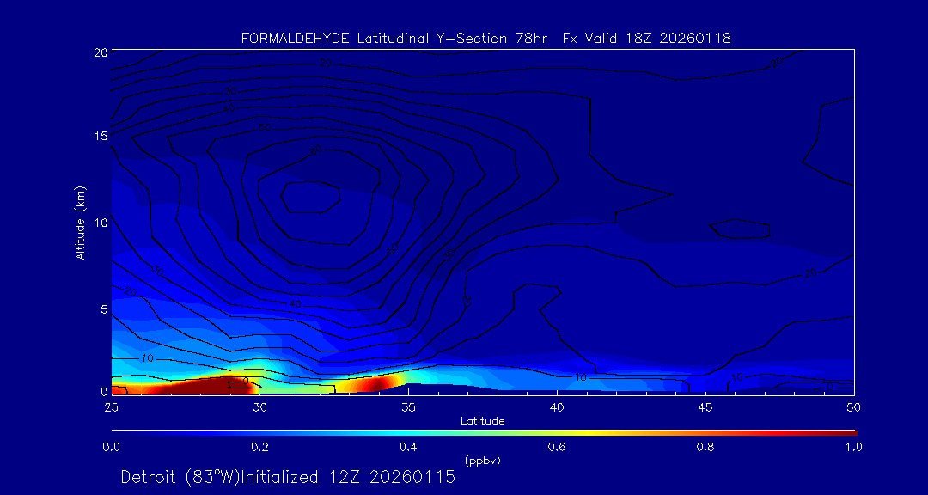Click the Altitude (km) y-axis label
The image size is (928, 495).
pos(80,222)
